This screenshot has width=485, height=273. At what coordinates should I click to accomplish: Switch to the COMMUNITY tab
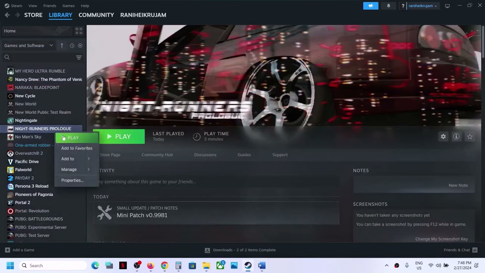click(96, 15)
